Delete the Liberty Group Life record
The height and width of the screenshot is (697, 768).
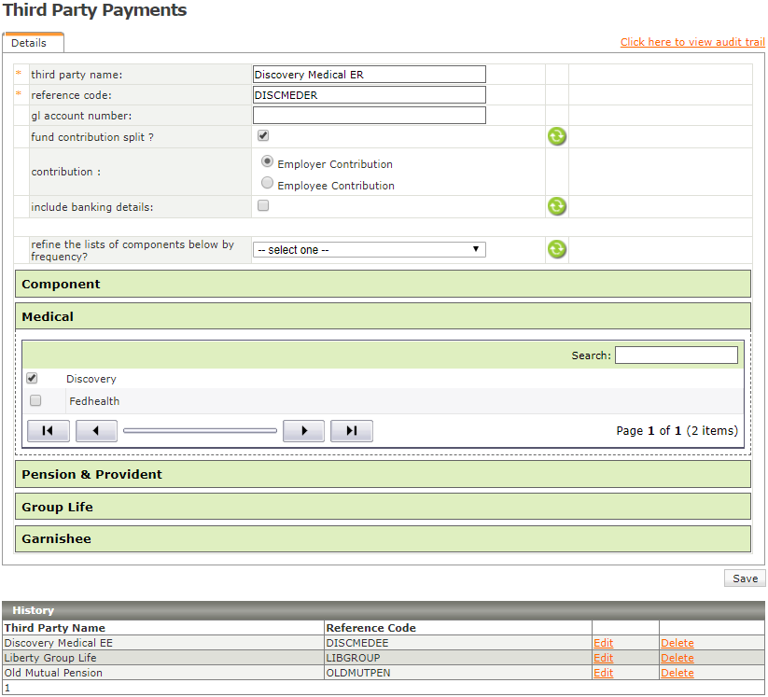[677, 658]
